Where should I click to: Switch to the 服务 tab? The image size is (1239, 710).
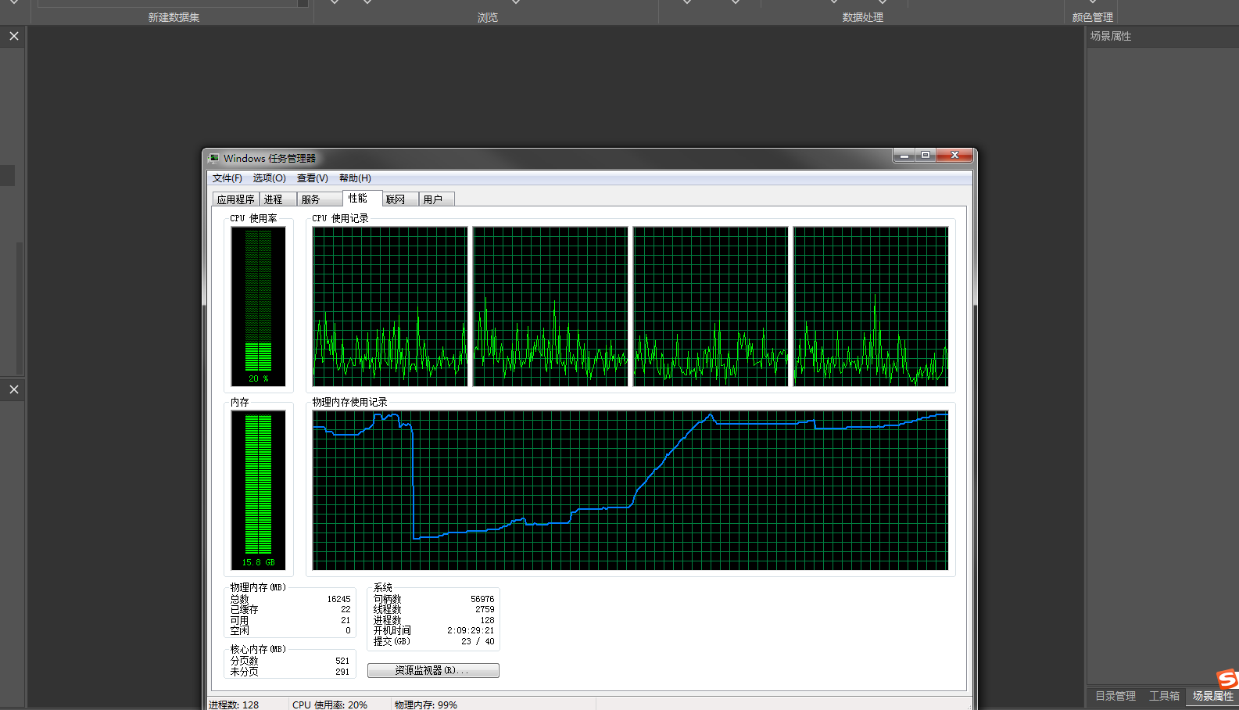click(x=320, y=199)
